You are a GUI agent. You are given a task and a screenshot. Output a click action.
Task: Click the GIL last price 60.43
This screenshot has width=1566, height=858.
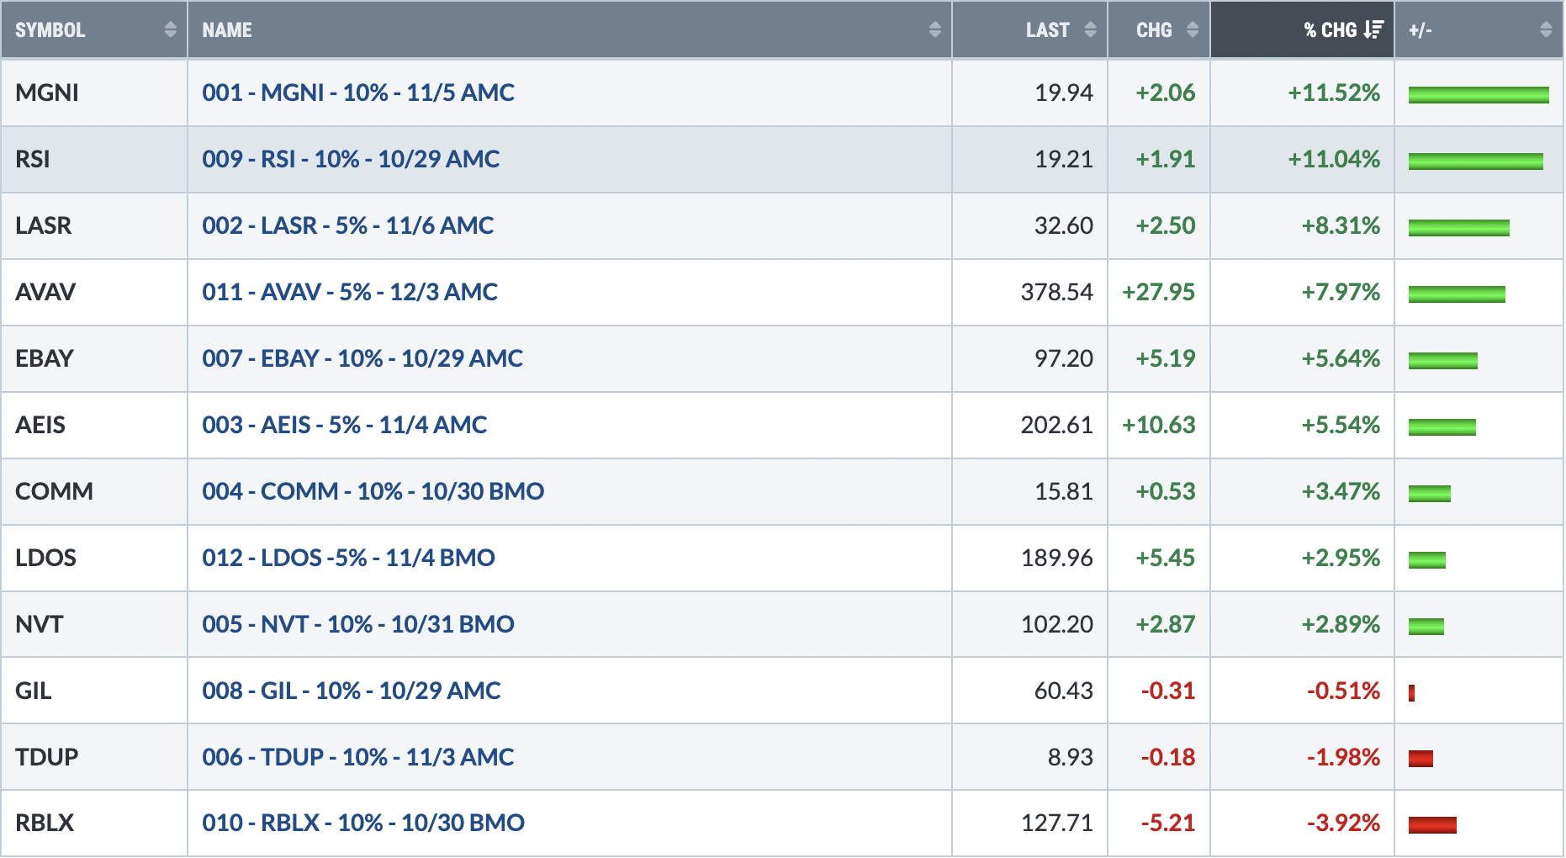pyautogui.click(x=1064, y=691)
